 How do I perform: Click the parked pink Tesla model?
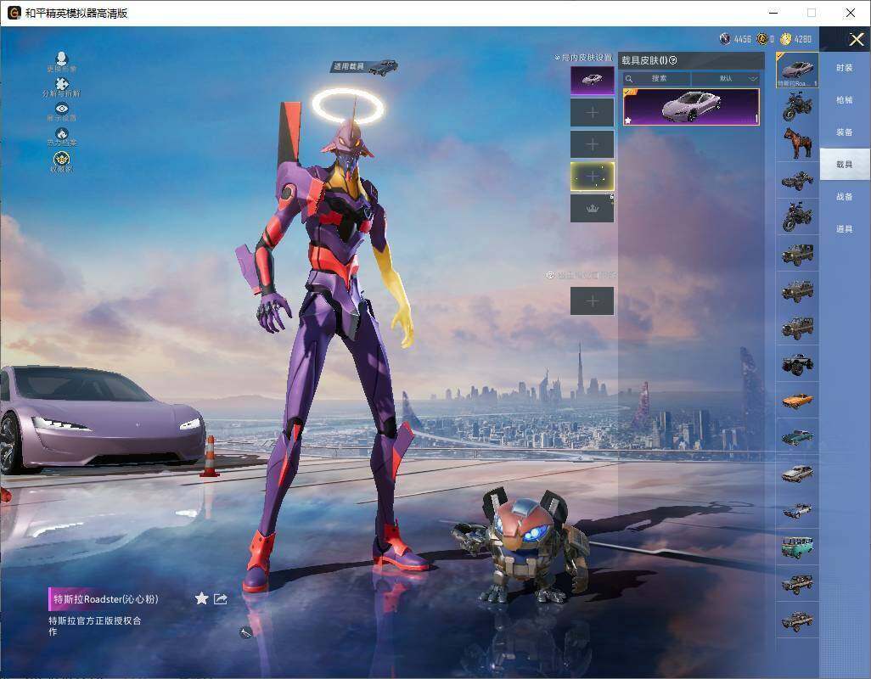102,421
